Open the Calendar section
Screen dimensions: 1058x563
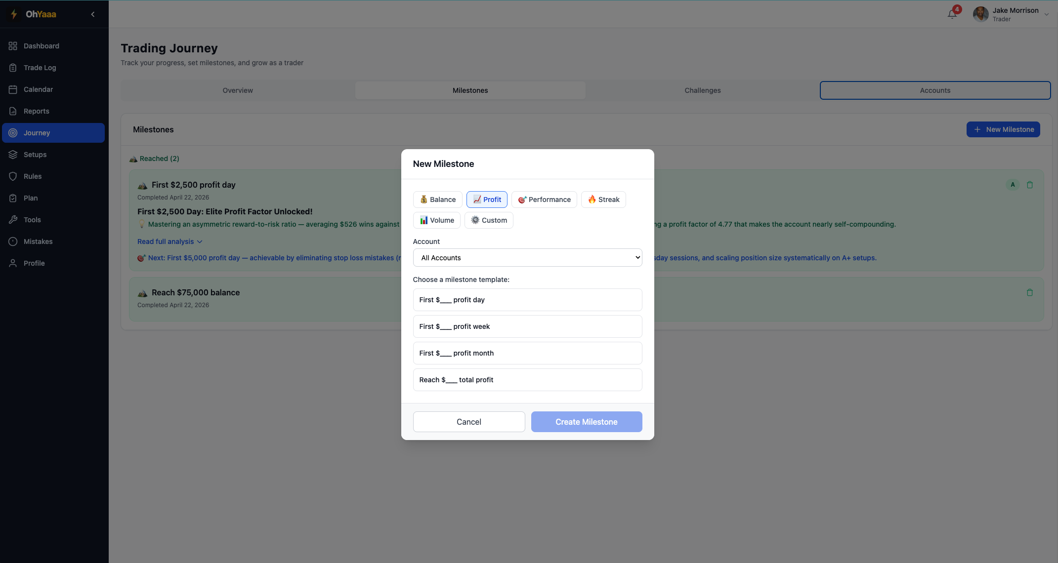[38, 89]
